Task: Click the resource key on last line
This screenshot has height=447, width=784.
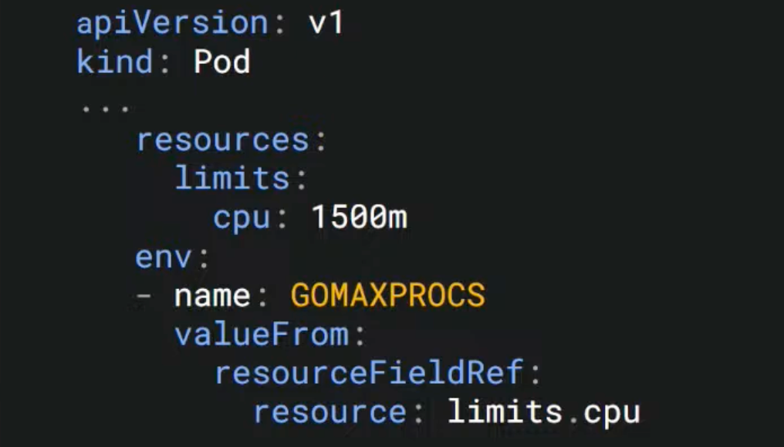Action: [330, 412]
